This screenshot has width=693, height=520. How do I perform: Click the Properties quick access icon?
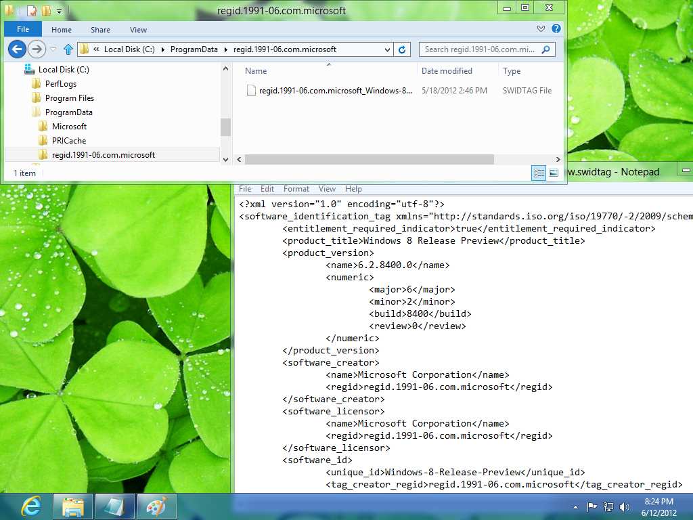click(31, 9)
